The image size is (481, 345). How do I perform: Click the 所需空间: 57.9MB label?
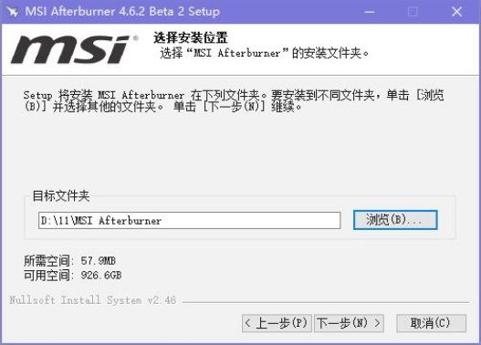pyautogui.click(x=69, y=261)
